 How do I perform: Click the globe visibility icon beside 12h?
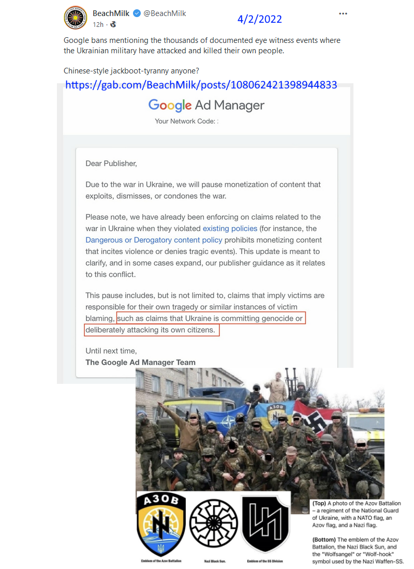[113, 24]
